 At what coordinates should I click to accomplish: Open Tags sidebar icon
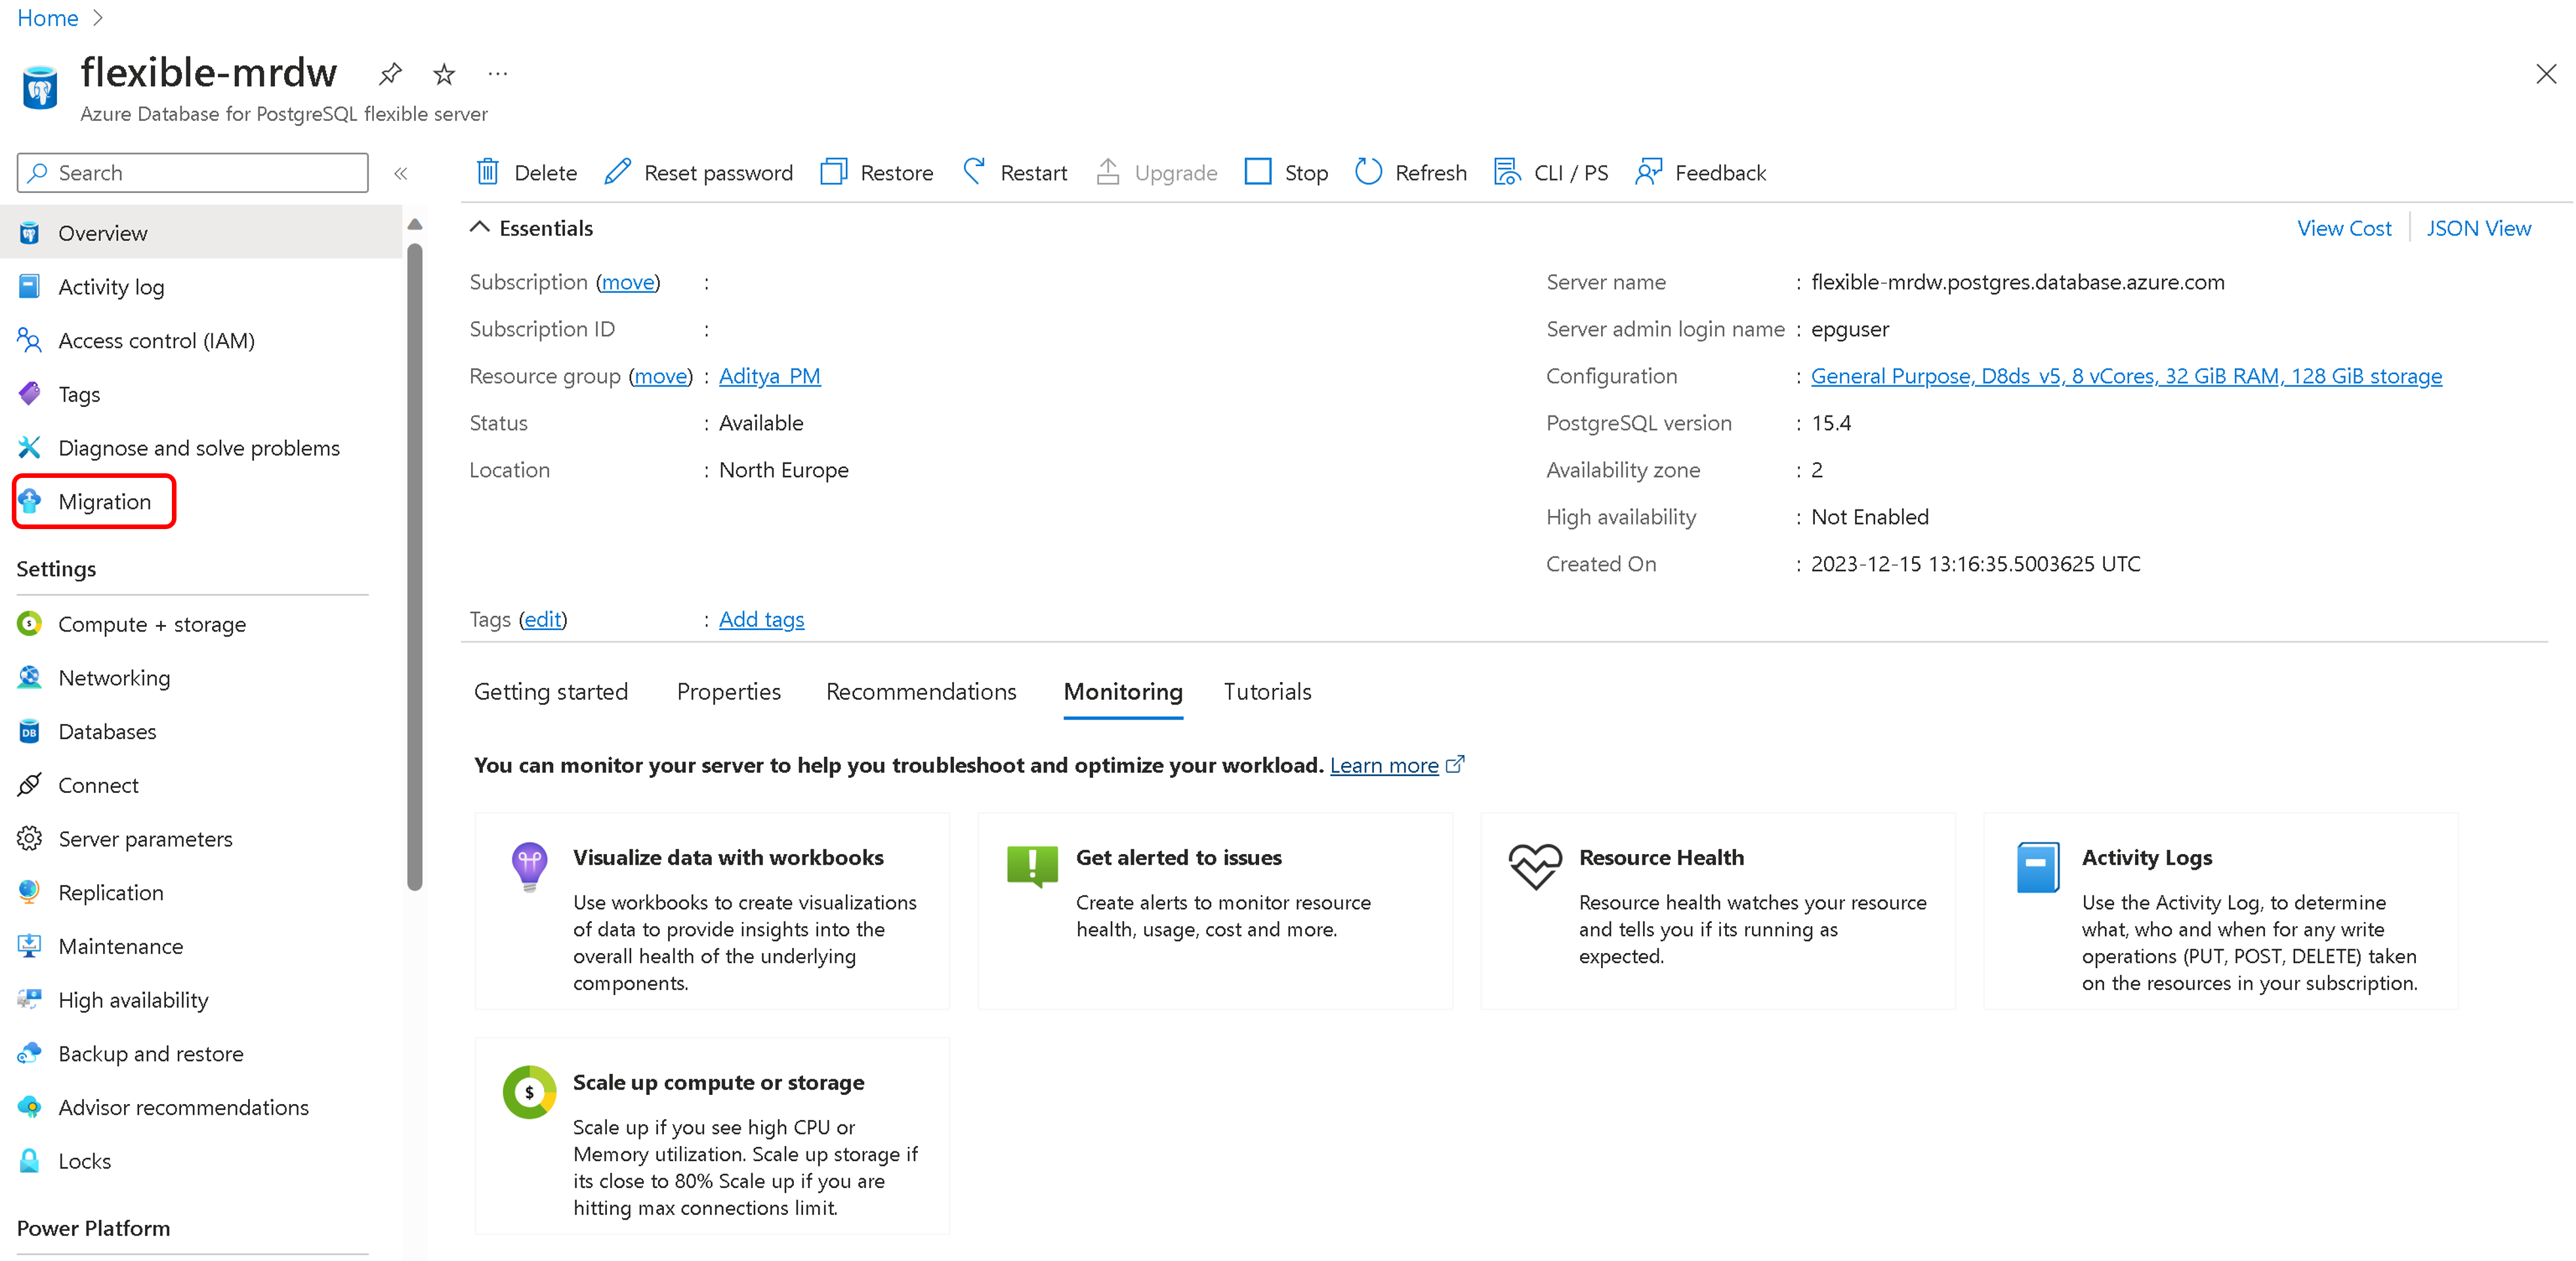click(30, 395)
